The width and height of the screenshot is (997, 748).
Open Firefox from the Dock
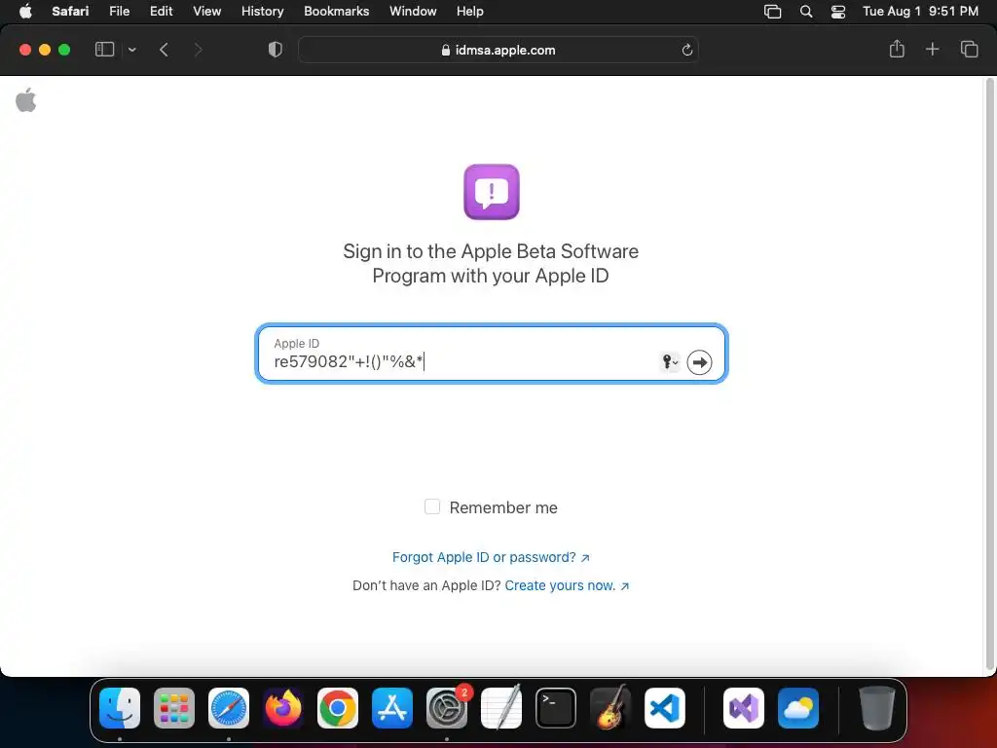[283, 708]
